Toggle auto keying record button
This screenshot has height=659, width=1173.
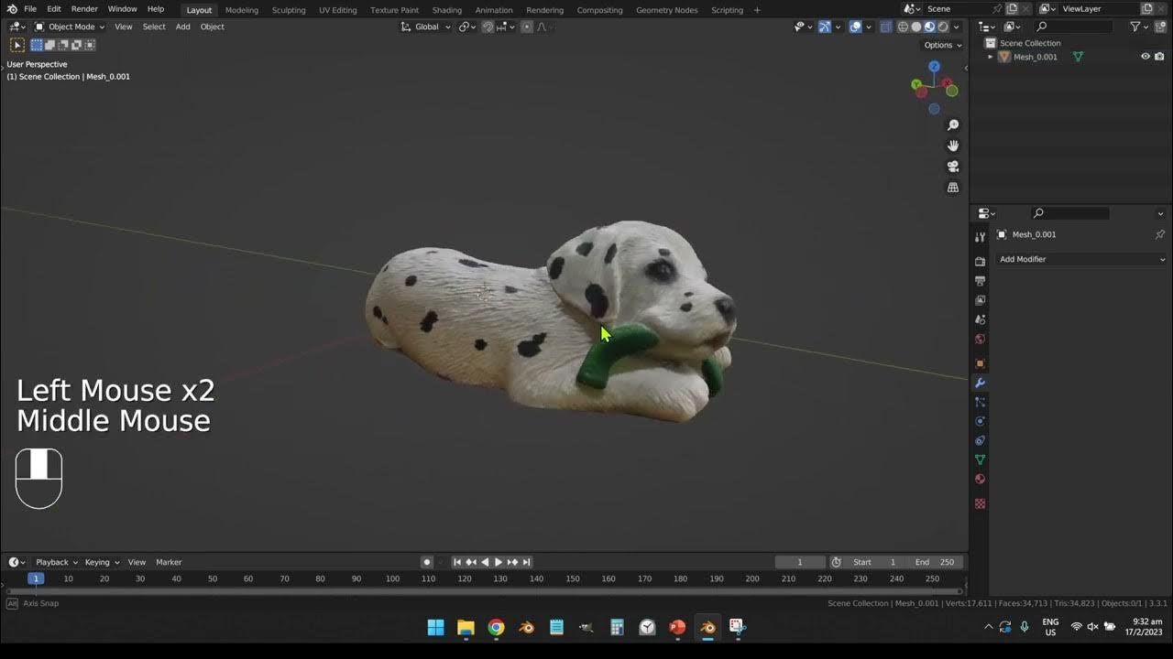pyautogui.click(x=426, y=562)
